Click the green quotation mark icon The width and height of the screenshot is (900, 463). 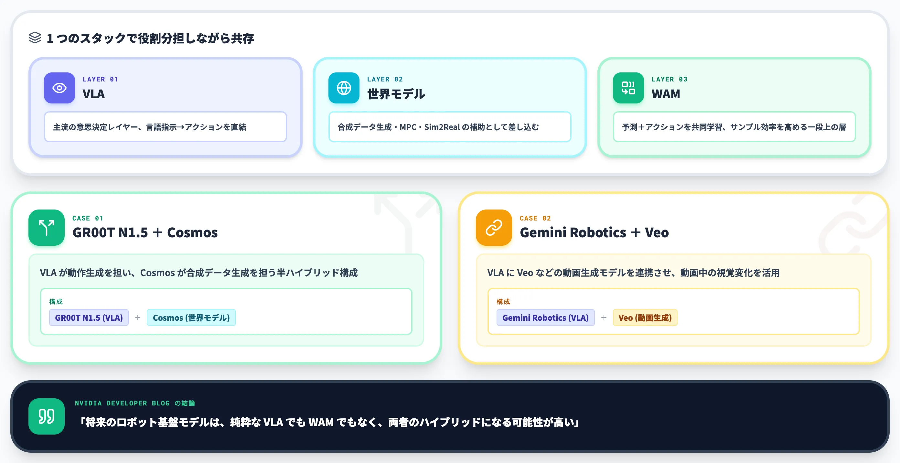(47, 416)
